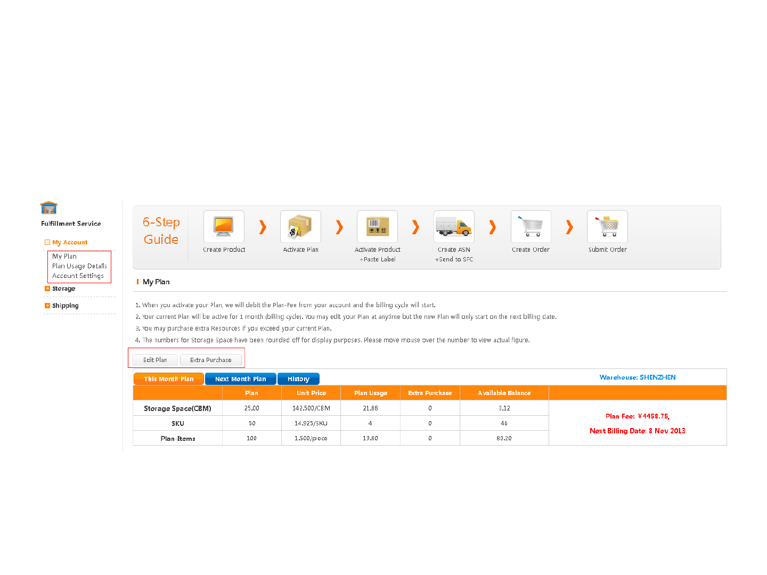This screenshot has width=767, height=575.
Task: Click Plan-Items plan value 100
Action: coord(252,438)
